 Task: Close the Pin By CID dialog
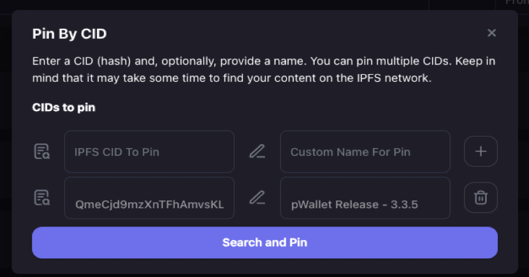tap(491, 33)
